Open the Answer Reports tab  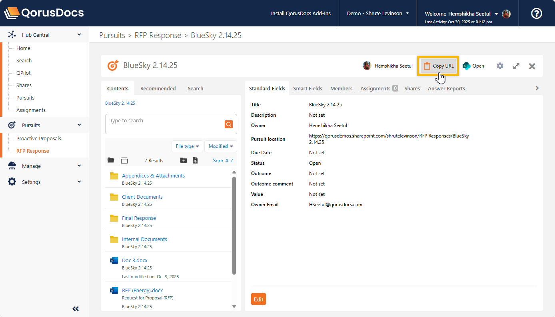(446, 88)
